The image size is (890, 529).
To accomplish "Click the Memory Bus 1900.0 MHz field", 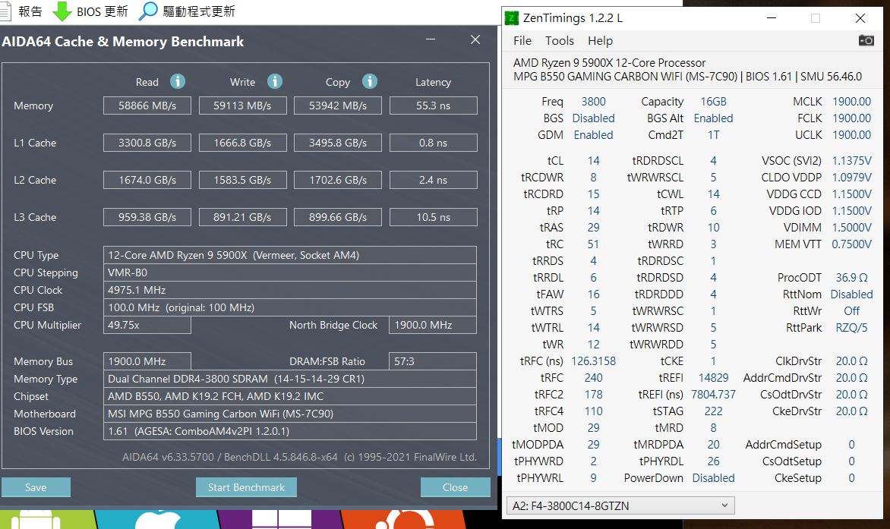I will coord(147,361).
